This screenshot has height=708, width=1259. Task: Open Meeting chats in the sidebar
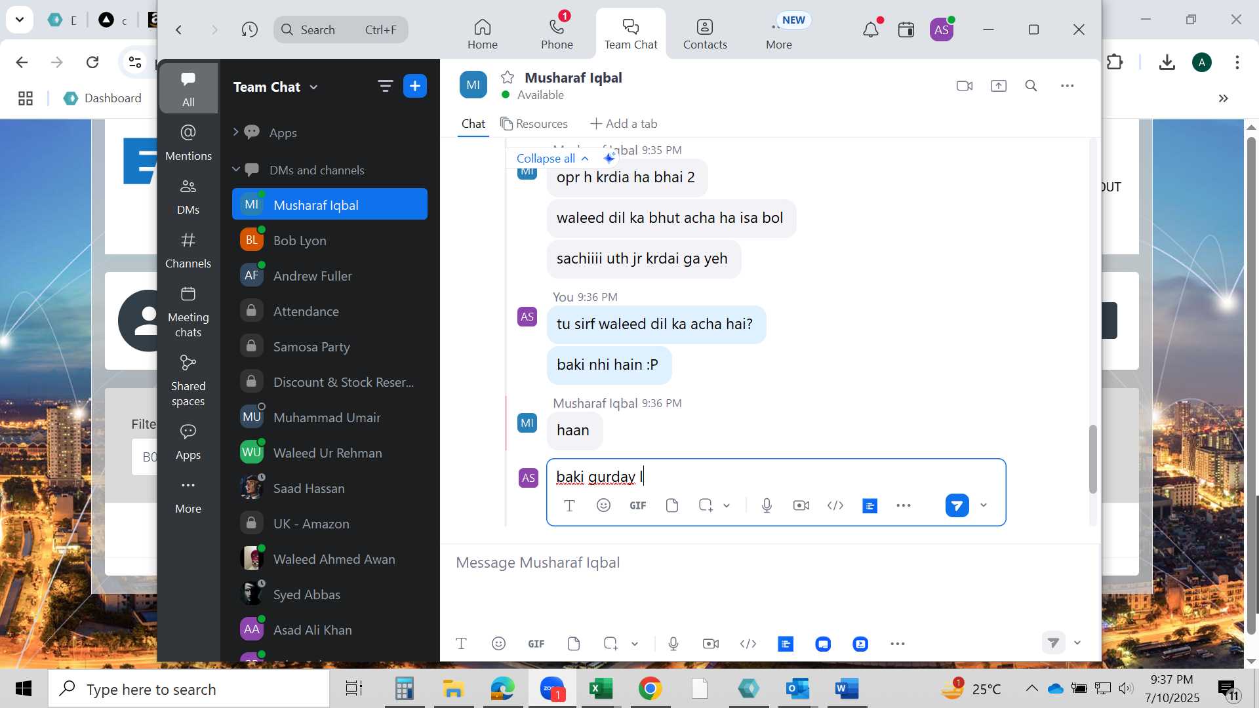188,311
